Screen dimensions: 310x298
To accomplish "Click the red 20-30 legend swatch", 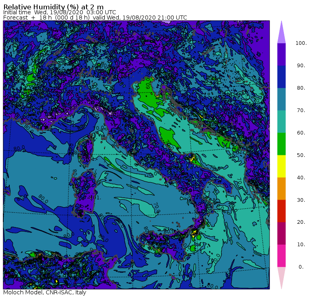I will [281, 211].
